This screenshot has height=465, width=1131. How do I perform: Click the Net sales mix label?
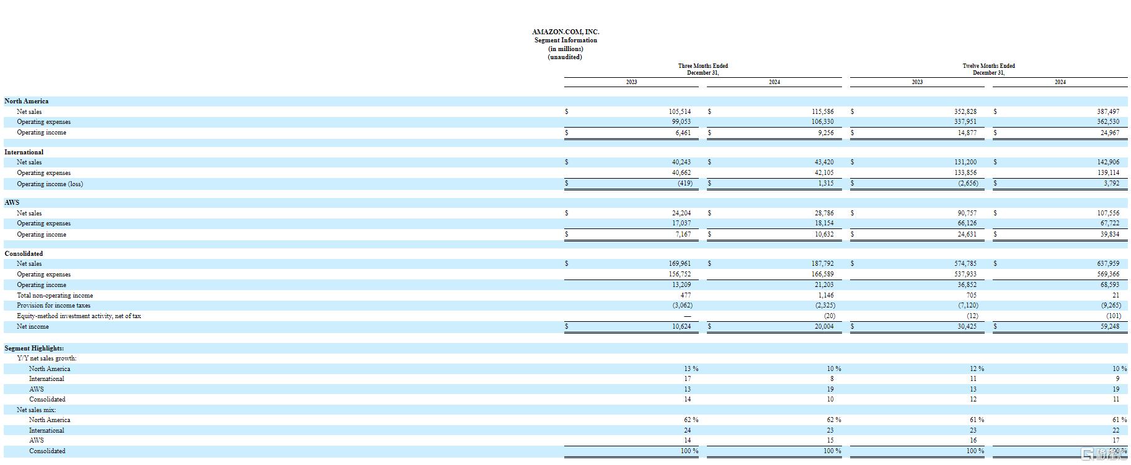pyautogui.click(x=36, y=410)
